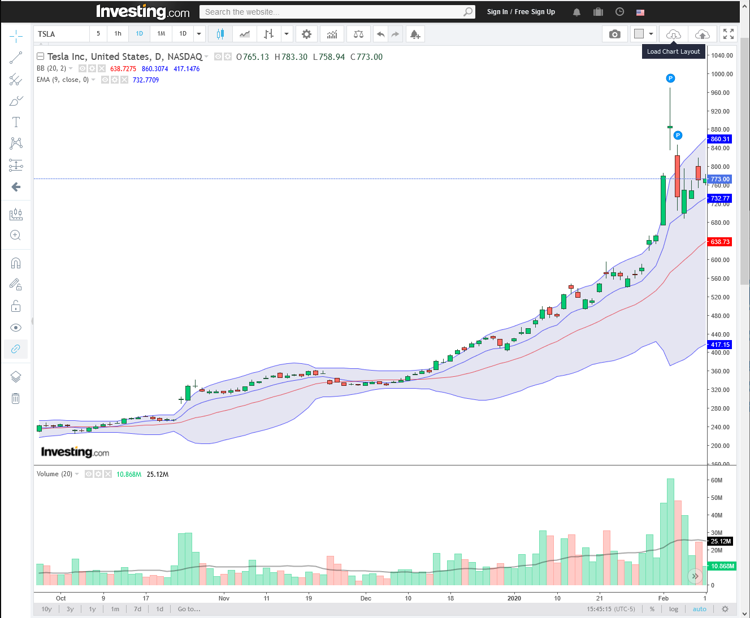Set date range to 1y
The image size is (750, 618).
92,609
